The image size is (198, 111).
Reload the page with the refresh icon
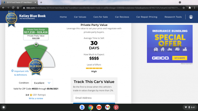click(x=13, y=8)
